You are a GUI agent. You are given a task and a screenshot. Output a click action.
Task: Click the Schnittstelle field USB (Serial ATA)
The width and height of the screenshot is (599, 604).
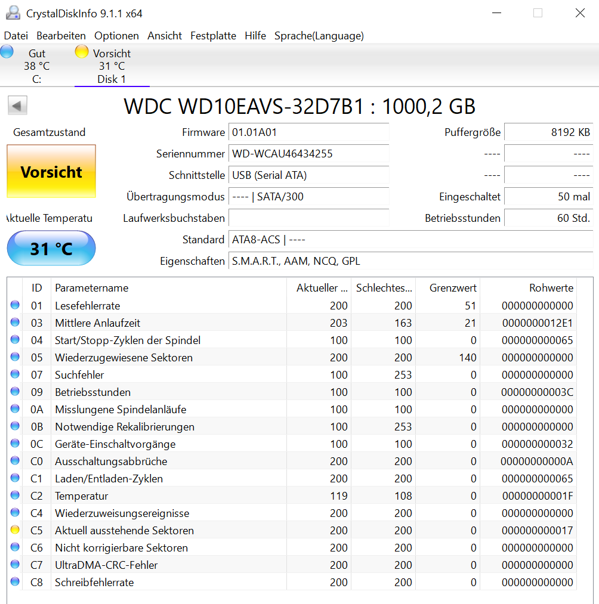coord(309,175)
